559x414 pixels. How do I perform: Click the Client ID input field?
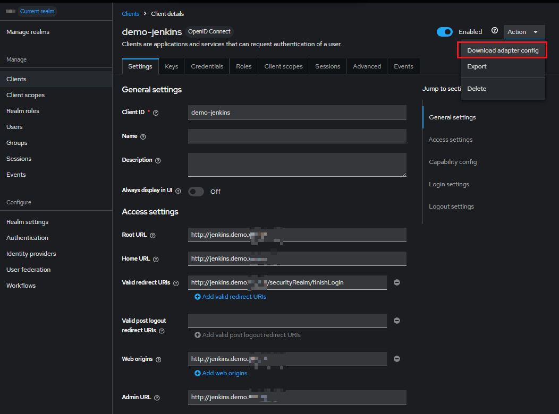point(297,112)
